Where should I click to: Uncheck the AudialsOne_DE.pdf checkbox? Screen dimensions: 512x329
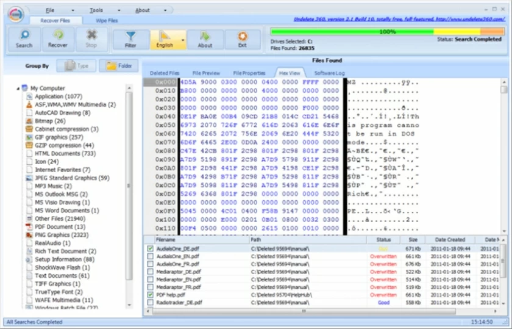point(150,248)
